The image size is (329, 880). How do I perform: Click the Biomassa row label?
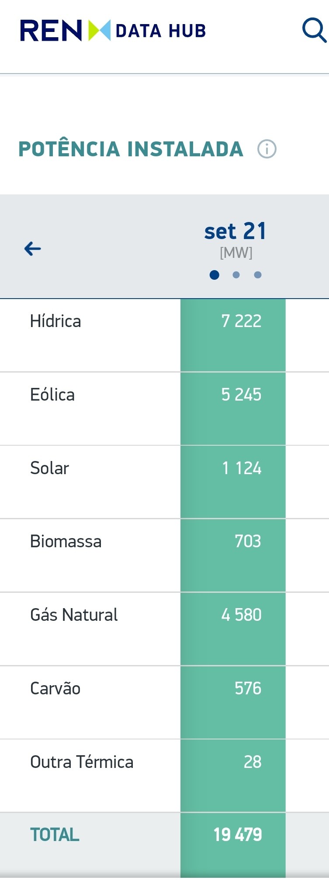66,542
